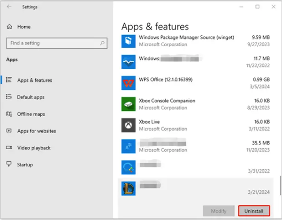Screen dimensions: 282x220
Task: Click the Xbox Live app icon
Action: click(128, 125)
